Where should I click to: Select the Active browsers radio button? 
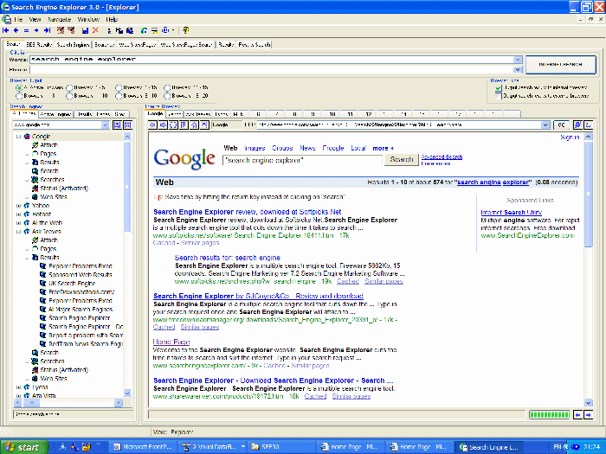(19, 88)
